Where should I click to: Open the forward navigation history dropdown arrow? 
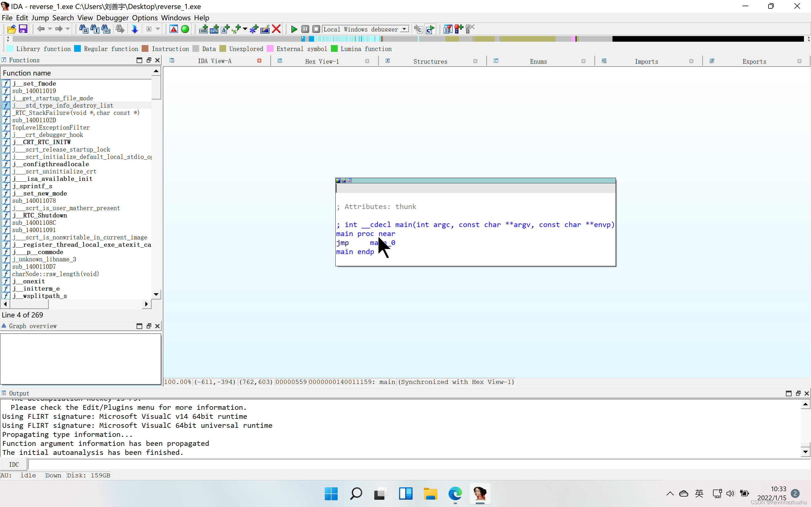point(68,29)
